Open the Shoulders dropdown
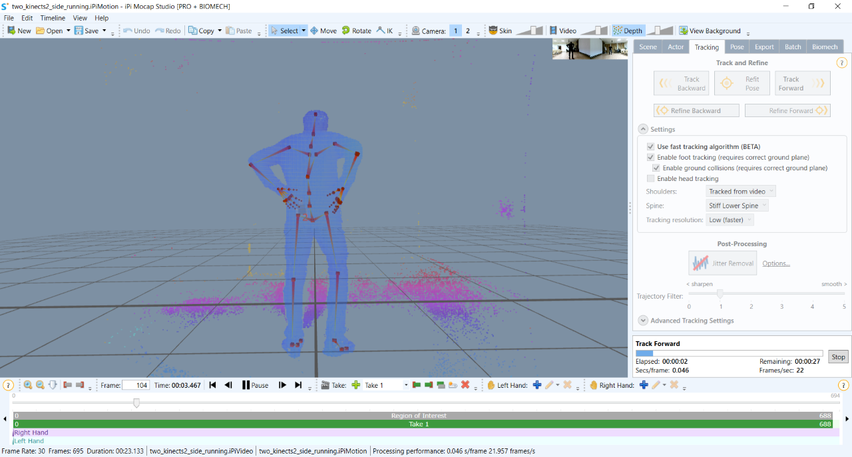Image resolution: width=852 pixels, height=457 pixels. click(x=741, y=192)
